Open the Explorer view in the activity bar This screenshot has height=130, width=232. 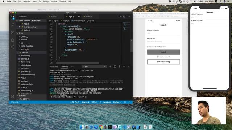coord(13,18)
